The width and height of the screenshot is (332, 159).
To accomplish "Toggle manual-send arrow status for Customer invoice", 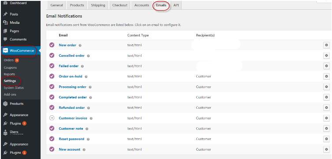I will coord(52,118).
